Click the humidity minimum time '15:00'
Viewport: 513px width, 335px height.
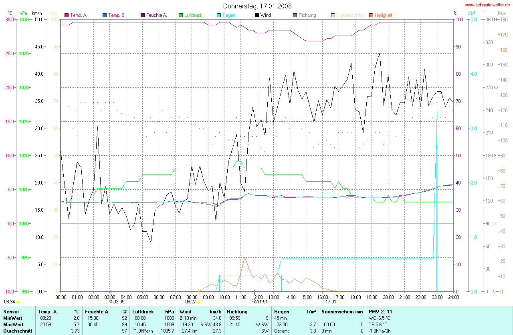[93, 318]
